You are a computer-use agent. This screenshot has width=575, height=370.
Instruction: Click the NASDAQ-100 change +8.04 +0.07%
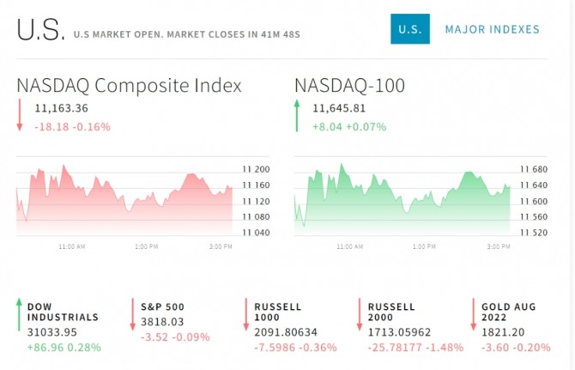click(x=349, y=126)
